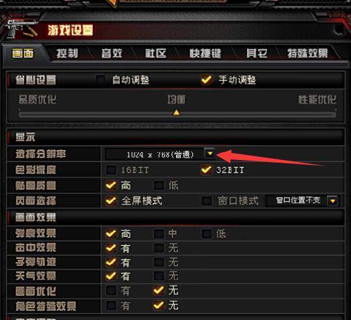Go to the 快捷键 tab
The height and width of the screenshot is (320, 351).
click(205, 53)
